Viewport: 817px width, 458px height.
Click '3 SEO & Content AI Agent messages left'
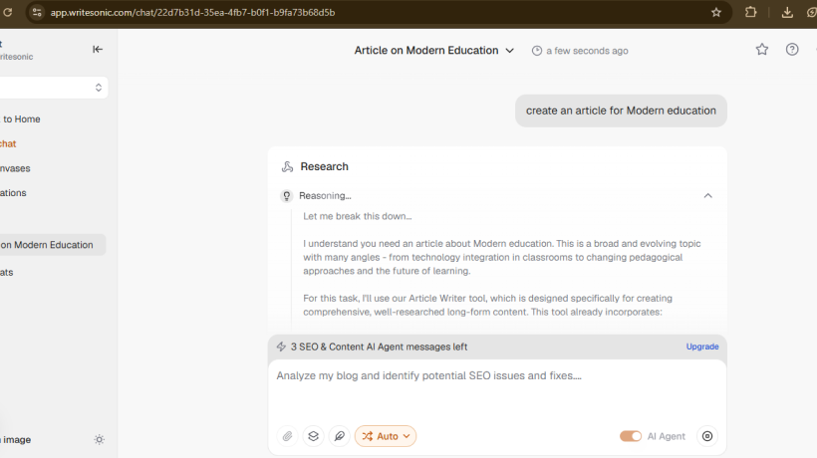(x=379, y=346)
